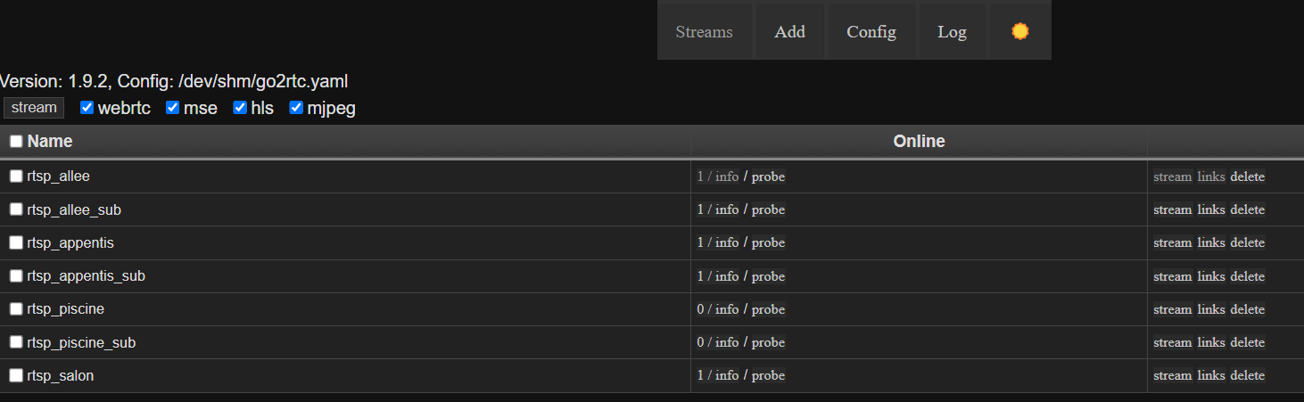Open the Streams tab
This screenshot has height=402, width=1304.
coord(704,31)
